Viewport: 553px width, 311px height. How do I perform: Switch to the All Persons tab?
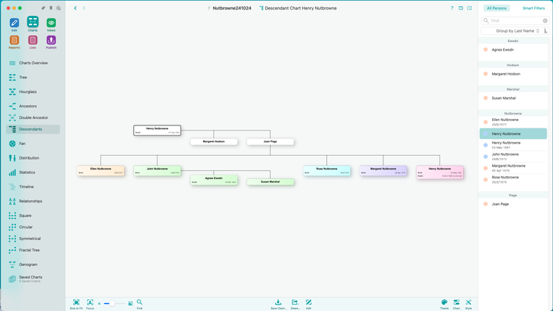[496, 8]
